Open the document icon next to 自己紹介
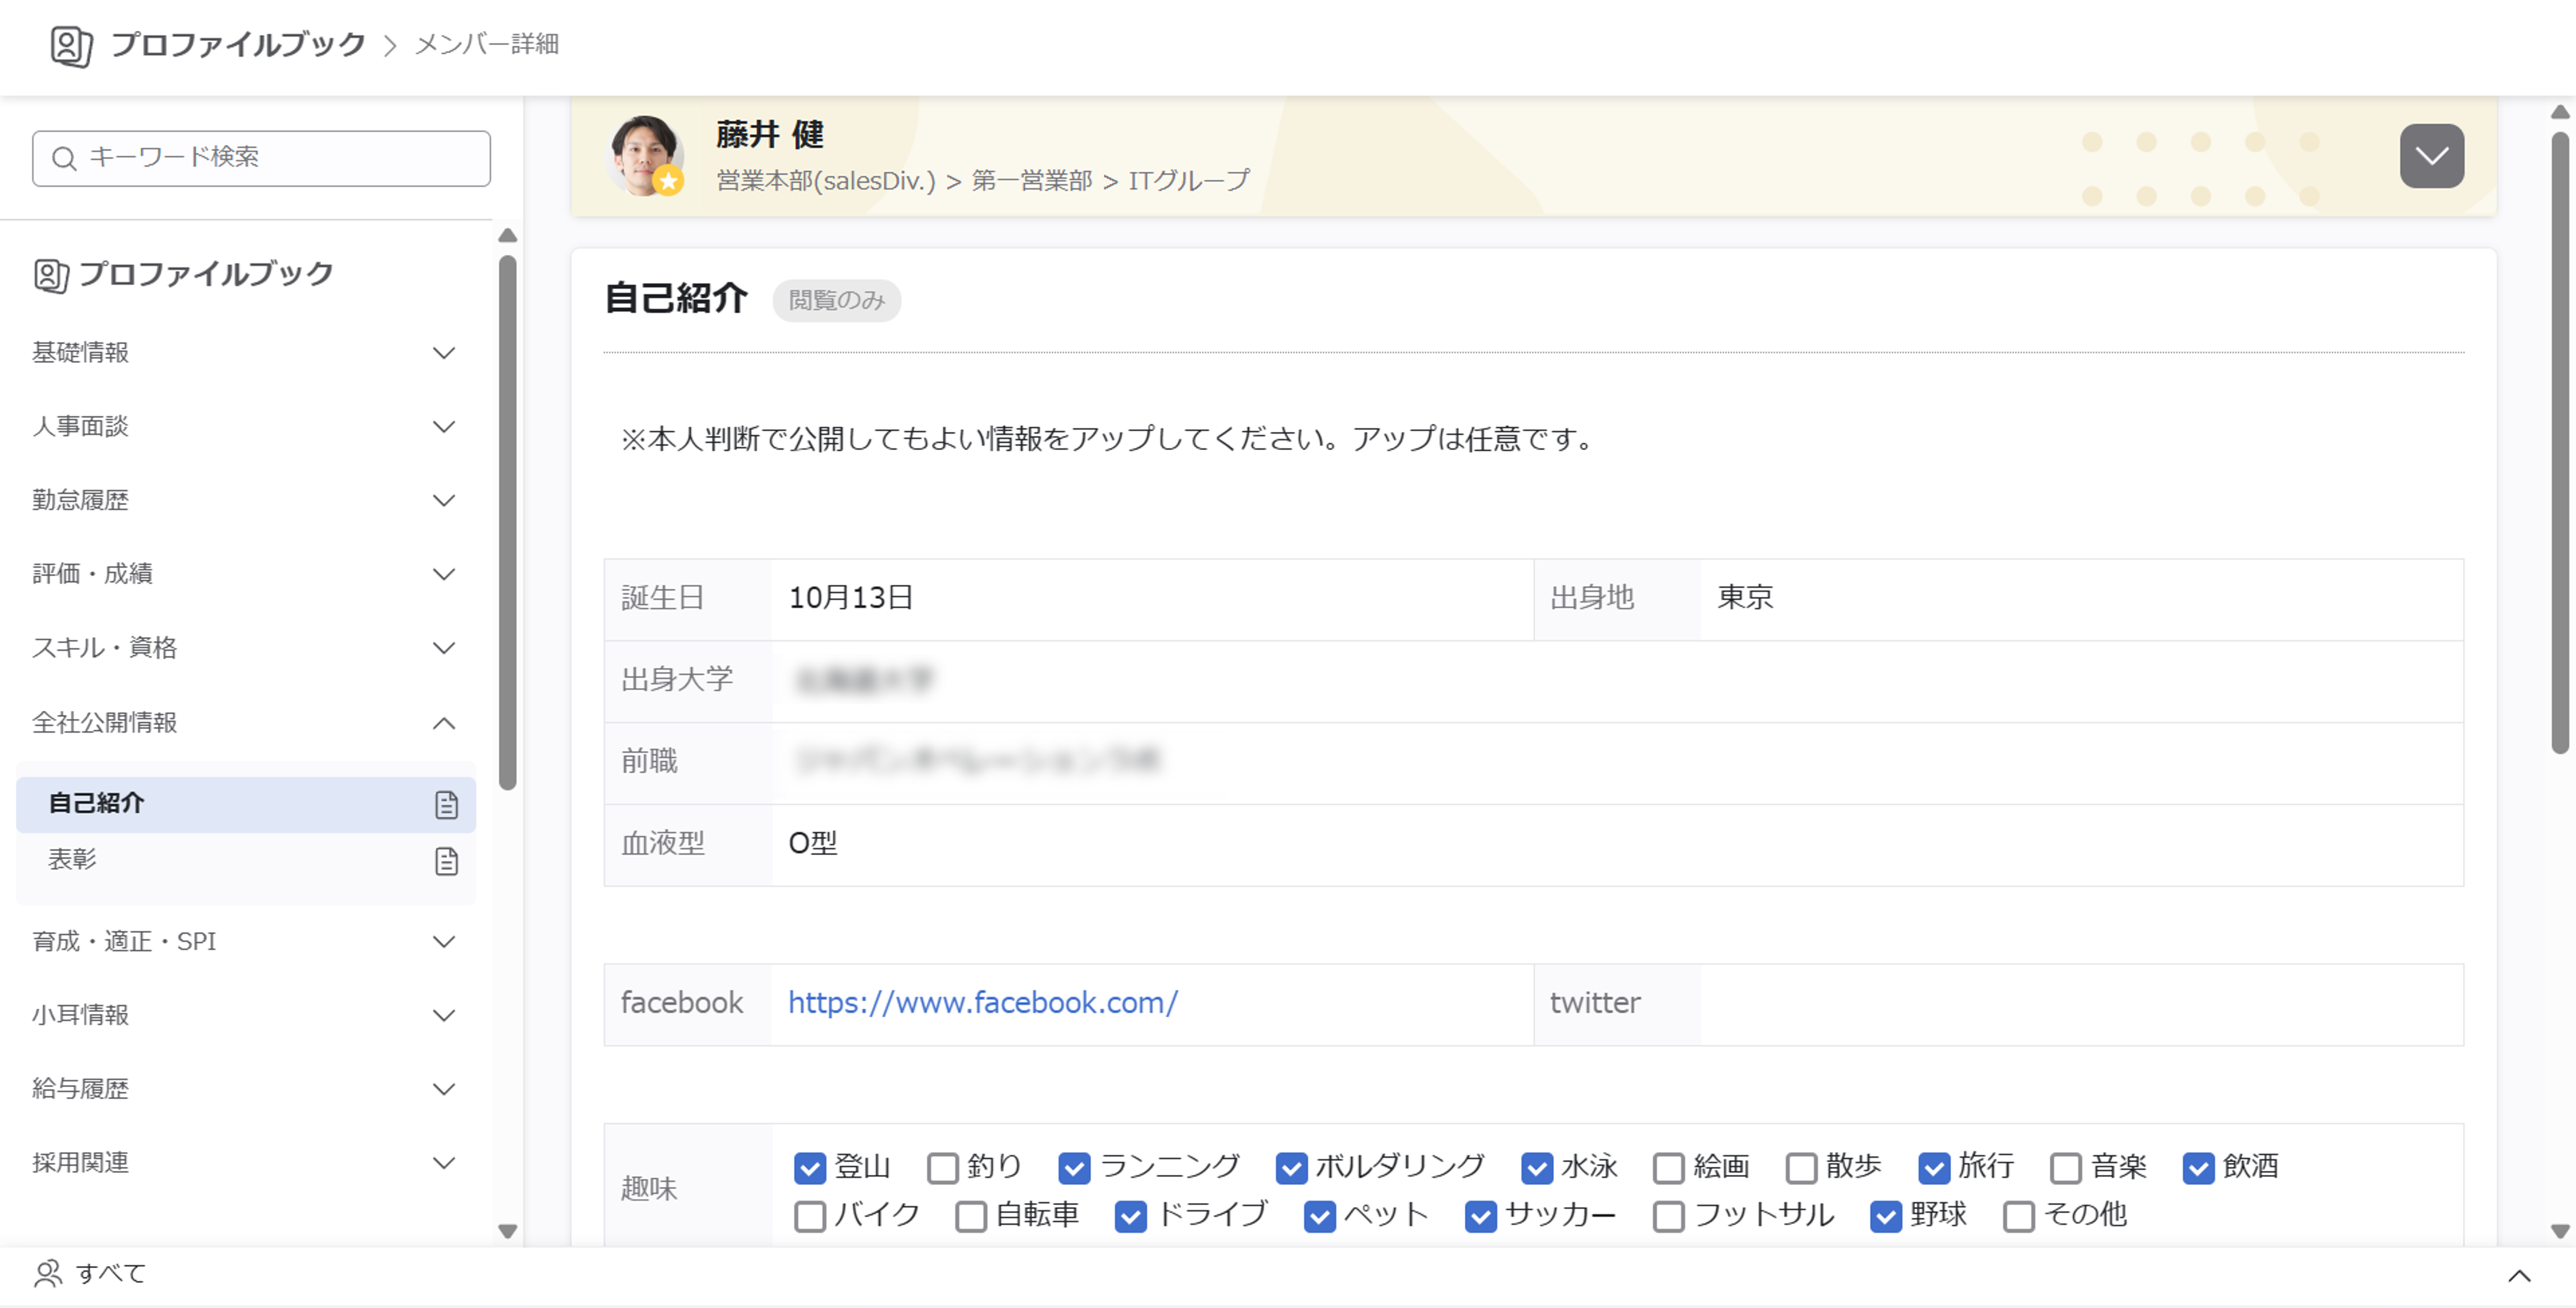The image size is (2576, 1308). [x=446, y=803]
